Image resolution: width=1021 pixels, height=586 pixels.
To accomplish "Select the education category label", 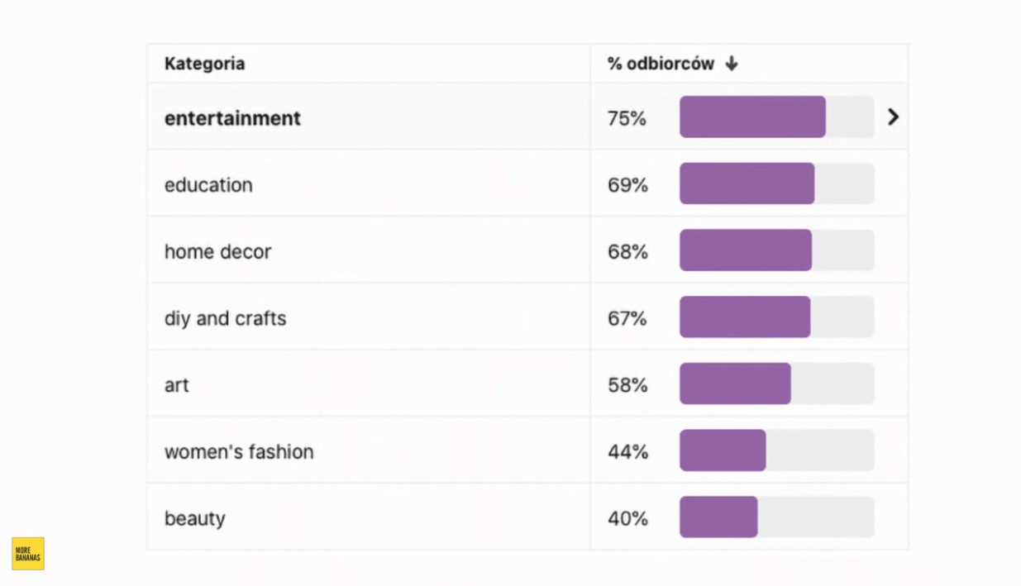I will click(x=208, y=185).
